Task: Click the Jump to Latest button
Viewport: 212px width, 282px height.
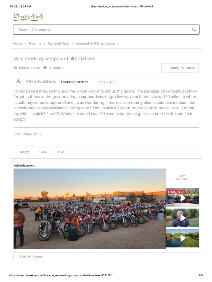Action: pos(180,68)
